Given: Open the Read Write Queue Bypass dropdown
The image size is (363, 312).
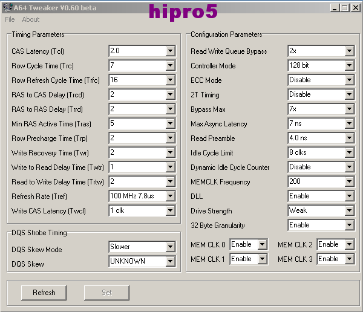Looking at the screenshot, I should pos(349,51).
